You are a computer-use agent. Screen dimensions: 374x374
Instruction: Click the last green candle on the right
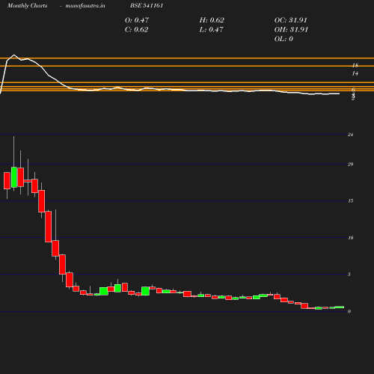pyautogui.click(x=340, y=307)
